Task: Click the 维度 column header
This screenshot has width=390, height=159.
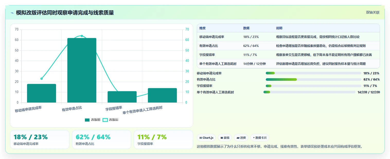Action: coord(202,28)
